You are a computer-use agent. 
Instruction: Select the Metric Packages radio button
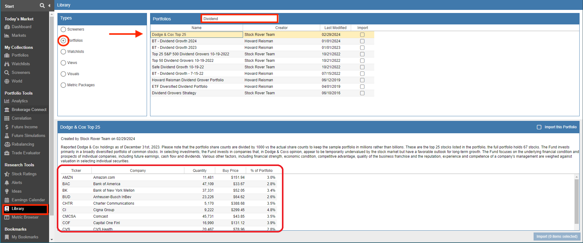click(x=63, y=85)
